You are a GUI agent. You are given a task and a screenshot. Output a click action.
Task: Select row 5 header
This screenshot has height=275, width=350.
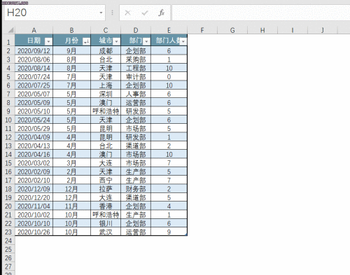pyautogui.click(x=8, y=77)
